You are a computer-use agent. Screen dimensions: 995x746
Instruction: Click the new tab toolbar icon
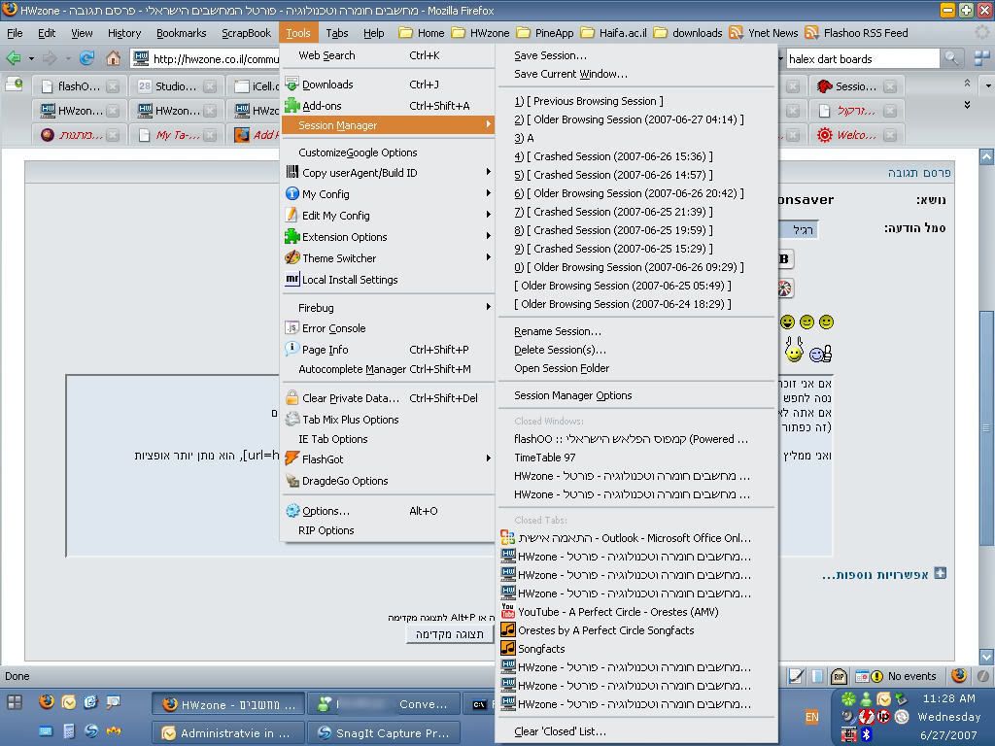coord(14,84)
